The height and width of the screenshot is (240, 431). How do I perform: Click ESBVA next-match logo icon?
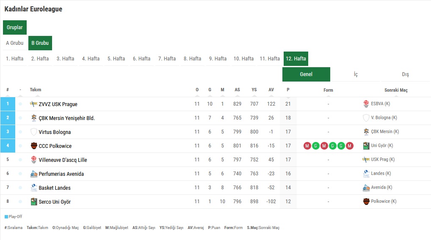coord(366,104)
